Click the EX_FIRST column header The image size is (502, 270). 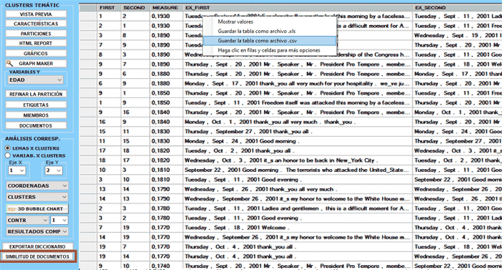coord(298,8)
